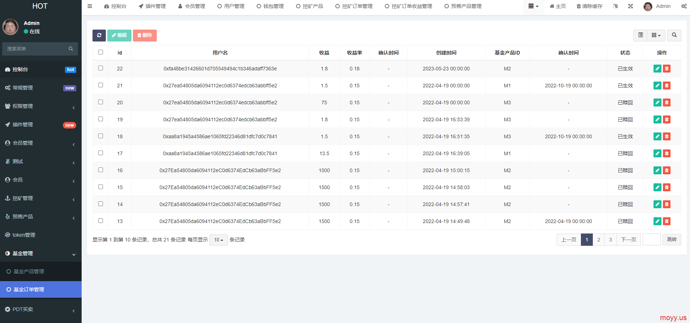Image resolution: width=690 pixels, height=323 pixels.
Task: Click the 跳转 jump button
Action: point(672,240)
